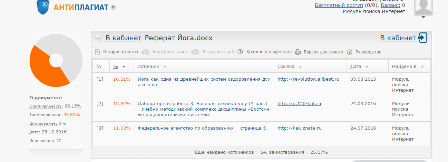448x162 pixels.
Task: Open the dropdown arrow next to АНТИПЛАГИАТ
Action: (x=113, y=7)
